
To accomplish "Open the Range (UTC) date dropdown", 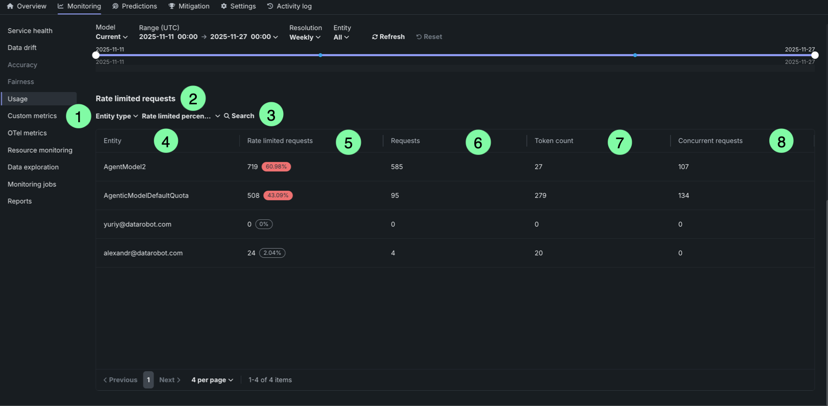I will (209, 37).
